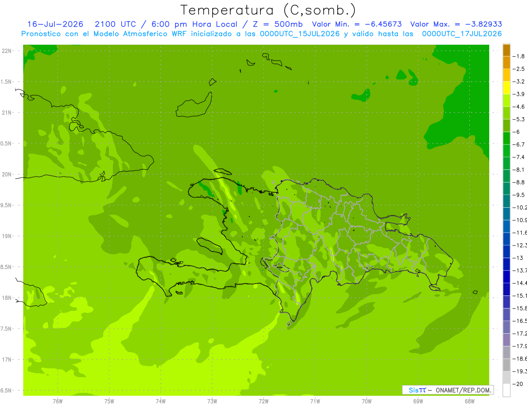Click the title "Temperatura (C,somb.)"
Viewport: 527px width, 407px height.
click(269, 10)
